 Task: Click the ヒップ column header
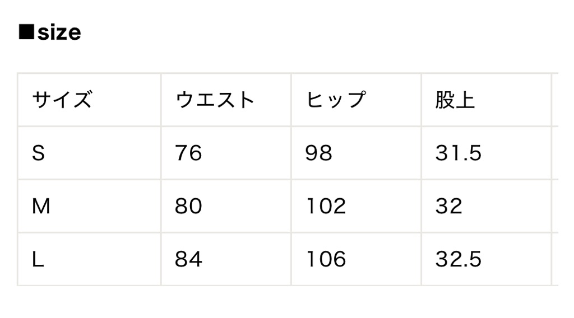pyautogui.click(x=336, y=100)
